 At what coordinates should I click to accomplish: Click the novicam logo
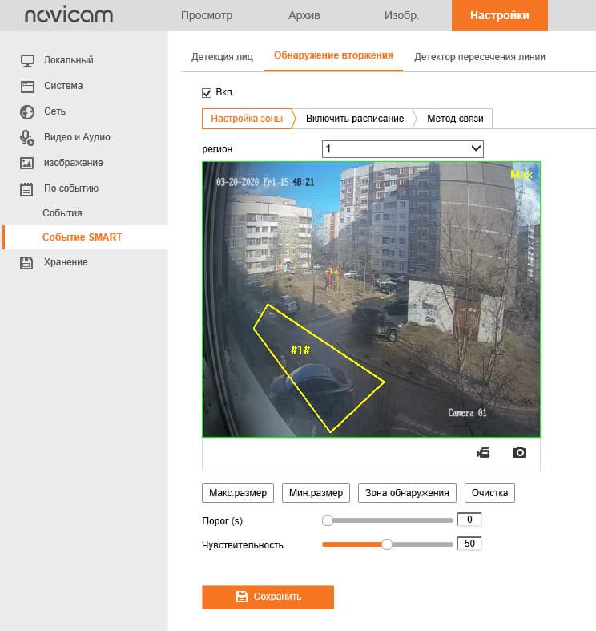pos(69,15)
